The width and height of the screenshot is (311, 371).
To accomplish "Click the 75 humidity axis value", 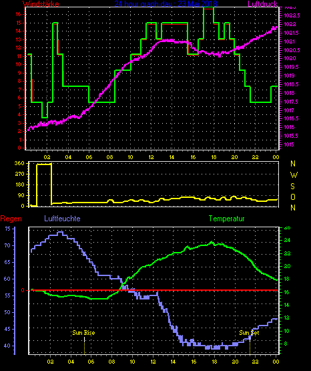I will click(7, 229).
